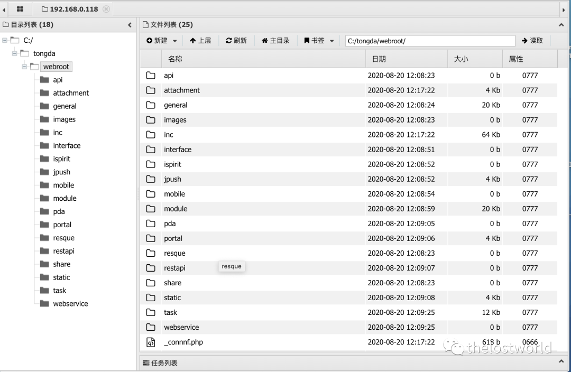Click folder icon of general row
The image size is (571, 372).
click(151, 105)
